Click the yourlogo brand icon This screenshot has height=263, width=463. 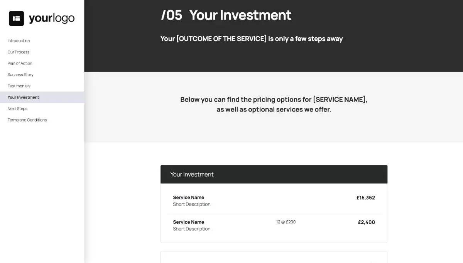pos(16,18)
